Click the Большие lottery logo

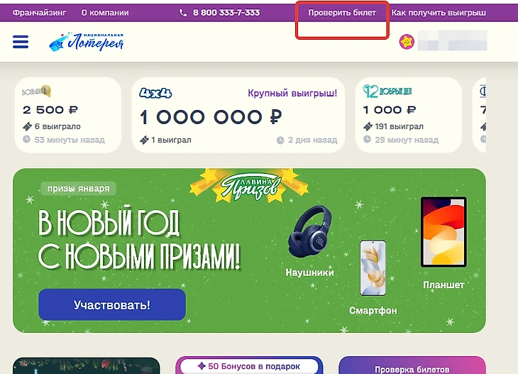36,91
